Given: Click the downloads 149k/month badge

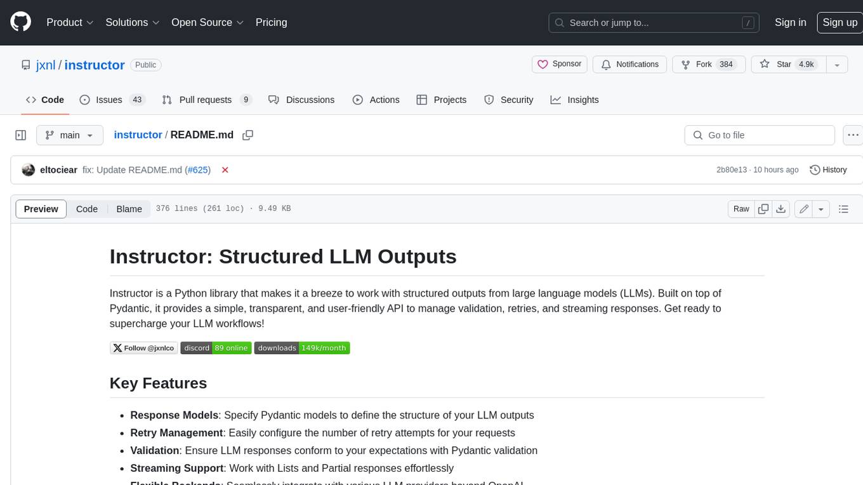Looking at the screenshot, I should click(302, 348).
